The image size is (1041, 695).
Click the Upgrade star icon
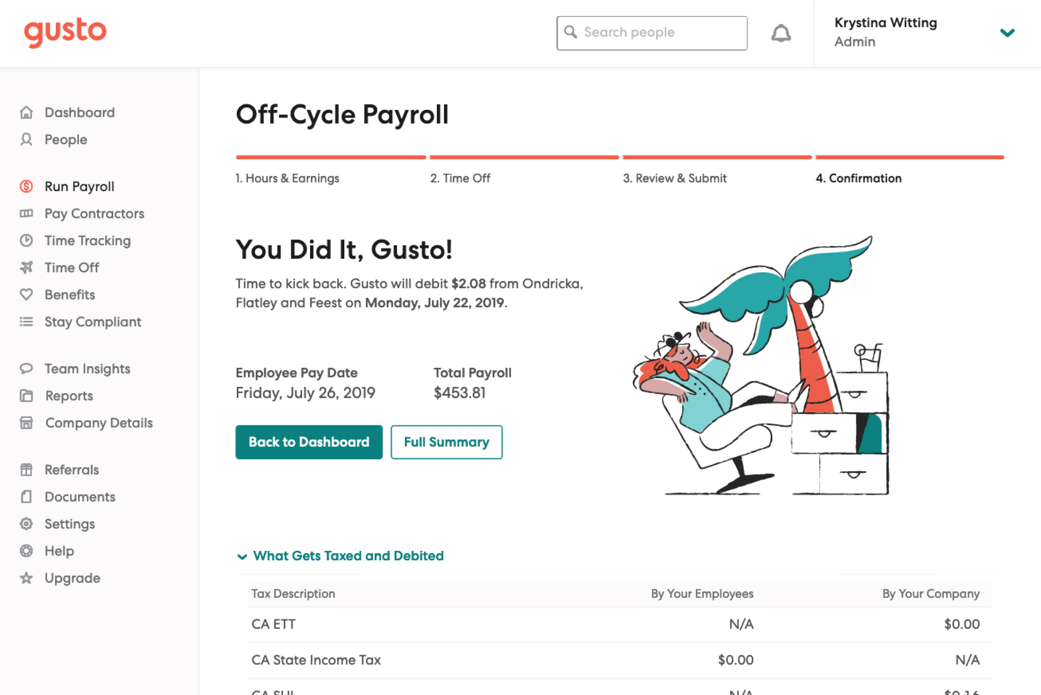(26, 578)
